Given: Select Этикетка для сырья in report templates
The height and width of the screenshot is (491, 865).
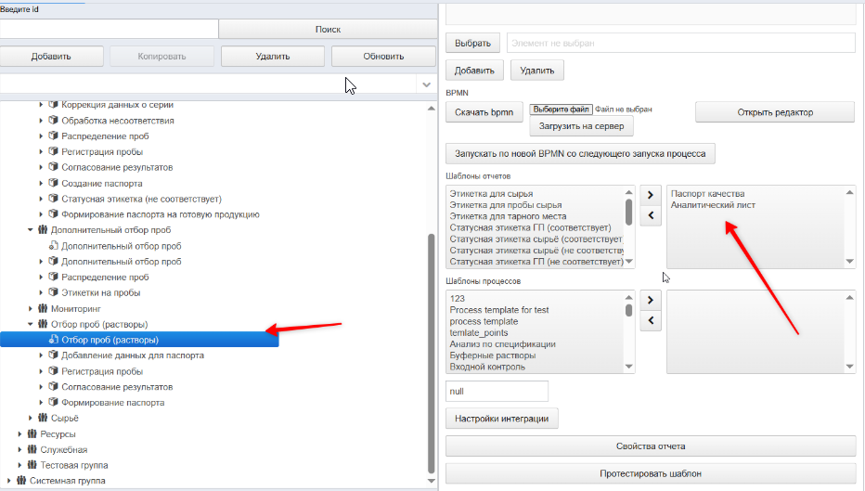Looking at the screenshot, I should coord(492,194).
